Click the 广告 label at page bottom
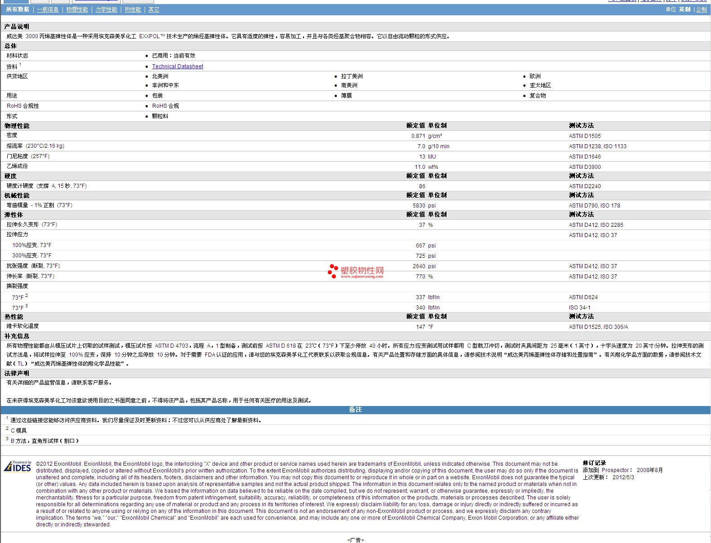Viewport: 711px width, 543px height. tap(355, 540)
